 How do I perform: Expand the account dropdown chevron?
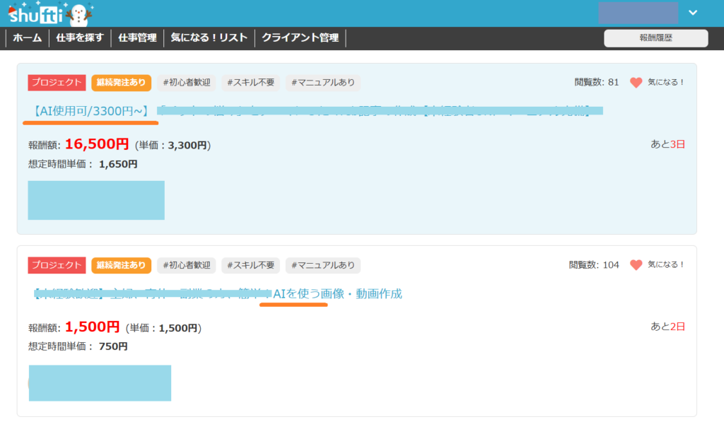(693, 13)
